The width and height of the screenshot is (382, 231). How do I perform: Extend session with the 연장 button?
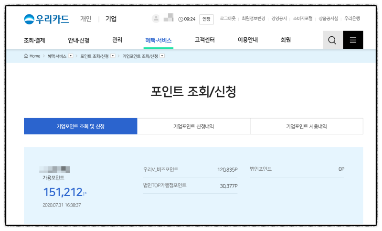point(206,19)
